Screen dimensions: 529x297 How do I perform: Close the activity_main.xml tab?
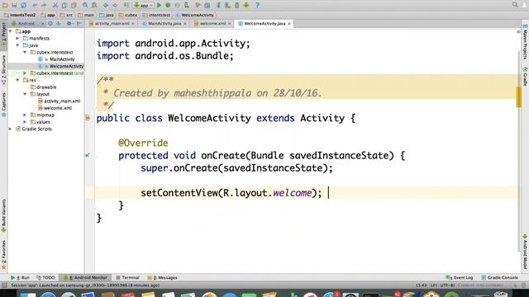[x=133, y=24]
